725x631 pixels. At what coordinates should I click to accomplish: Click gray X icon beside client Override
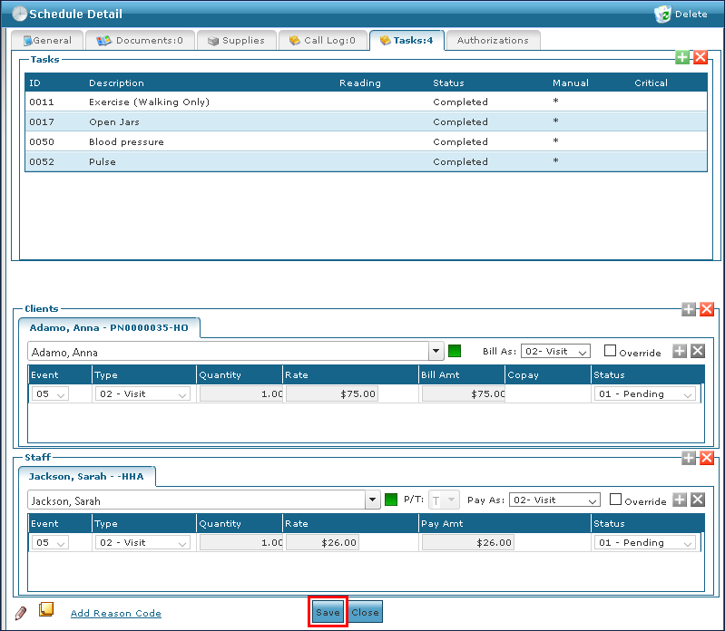point(697,351)
